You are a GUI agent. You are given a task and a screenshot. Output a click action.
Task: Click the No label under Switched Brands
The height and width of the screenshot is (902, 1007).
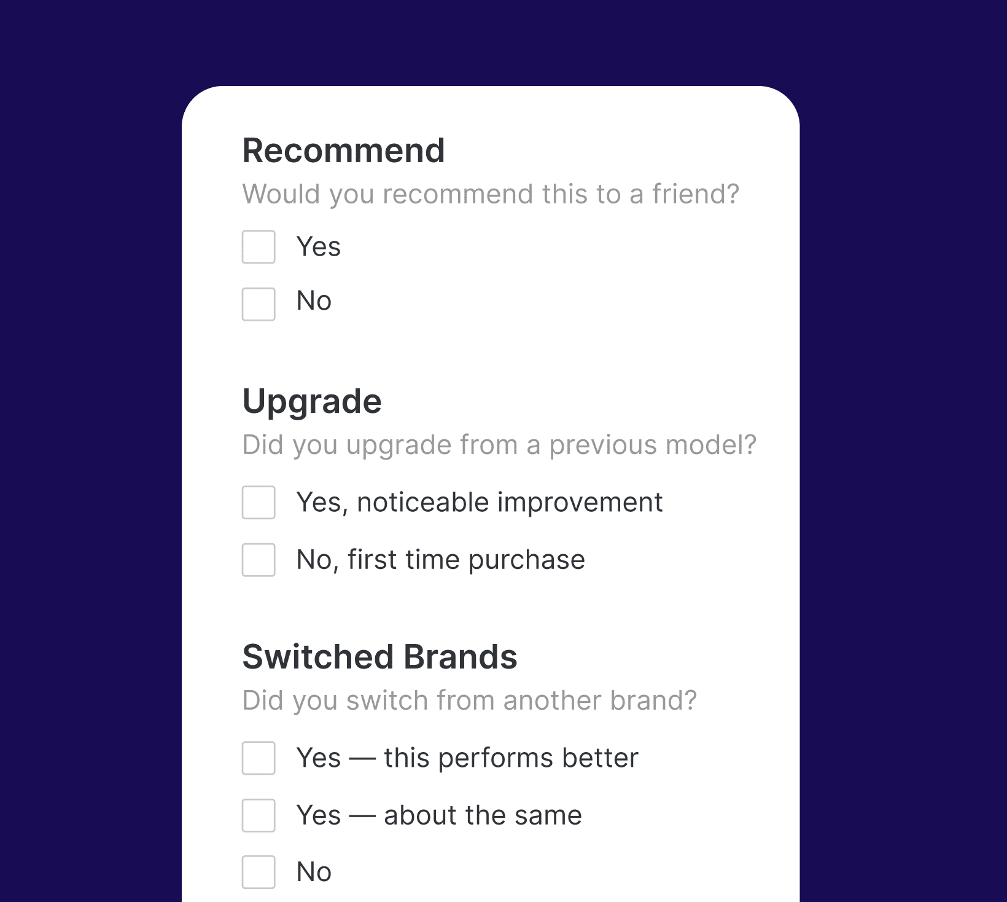(314, 873)
